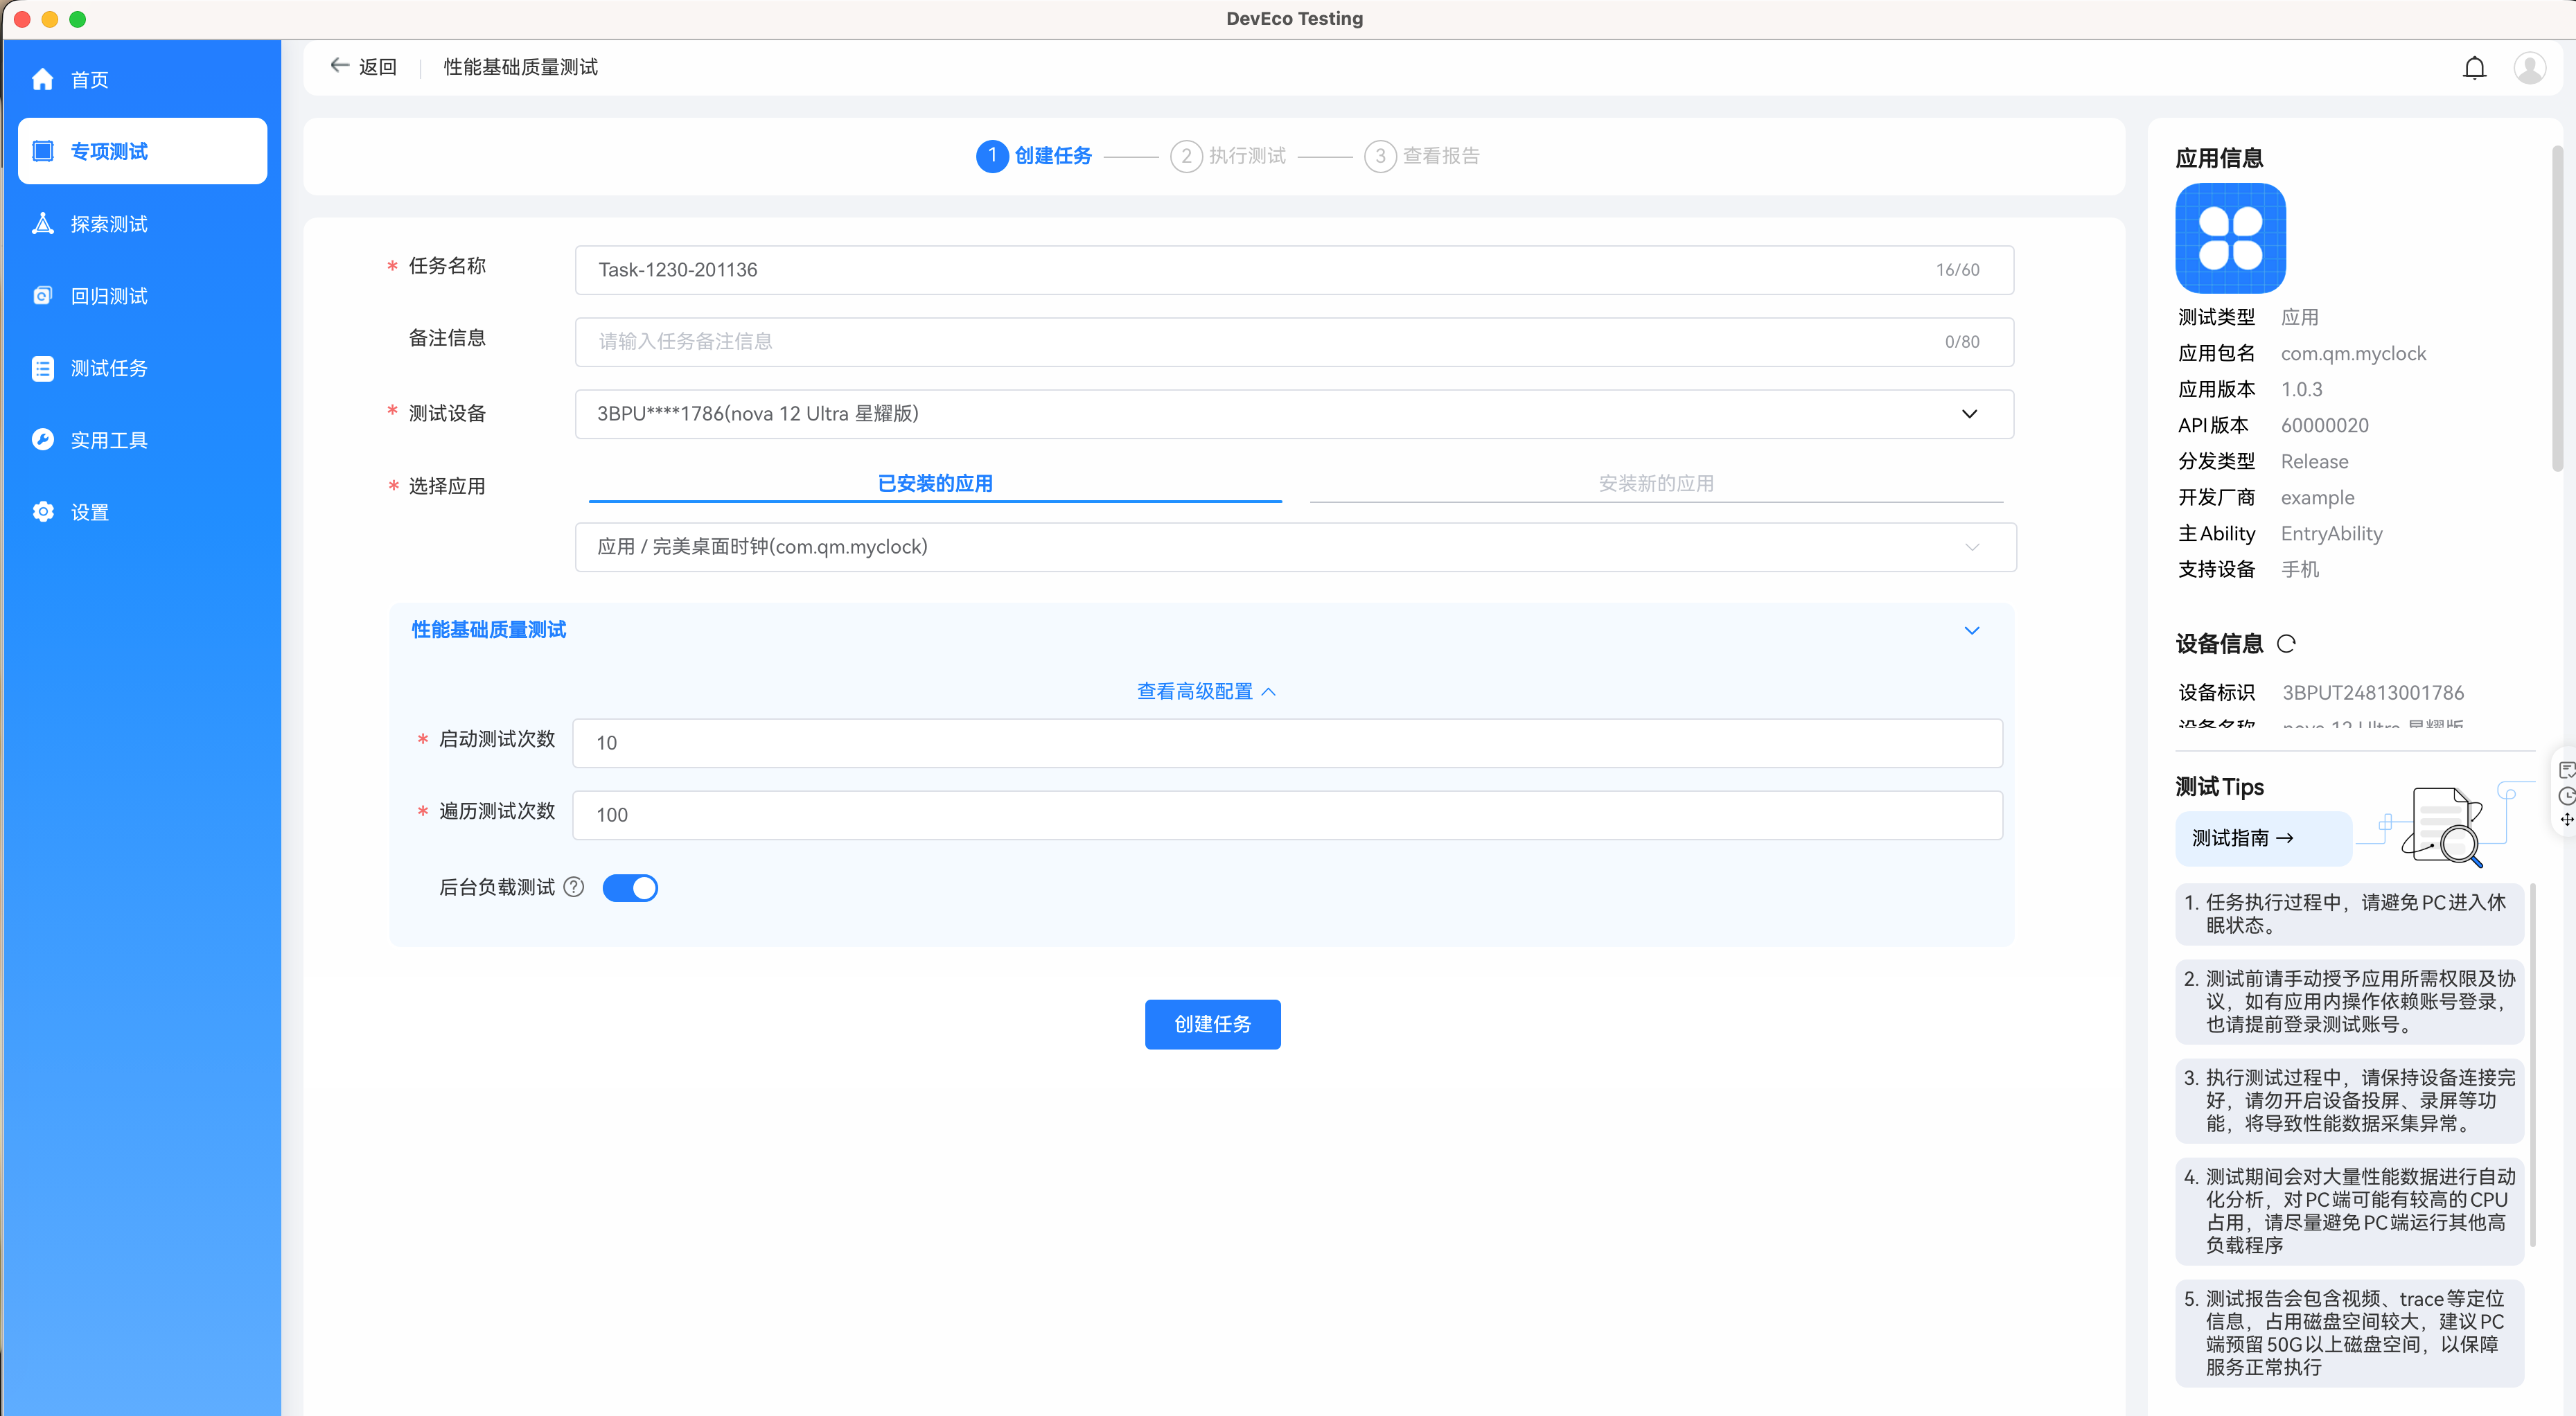Viewport: 2576px width, 1416px height.
Task: Toggle the 后台负载测试 switch off
Action: pyautogui.click(x=630, y=888)
